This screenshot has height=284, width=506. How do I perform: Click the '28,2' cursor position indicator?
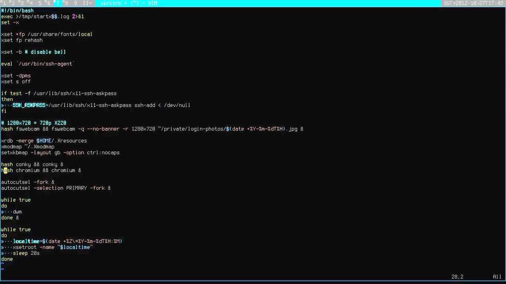[457, 277]
